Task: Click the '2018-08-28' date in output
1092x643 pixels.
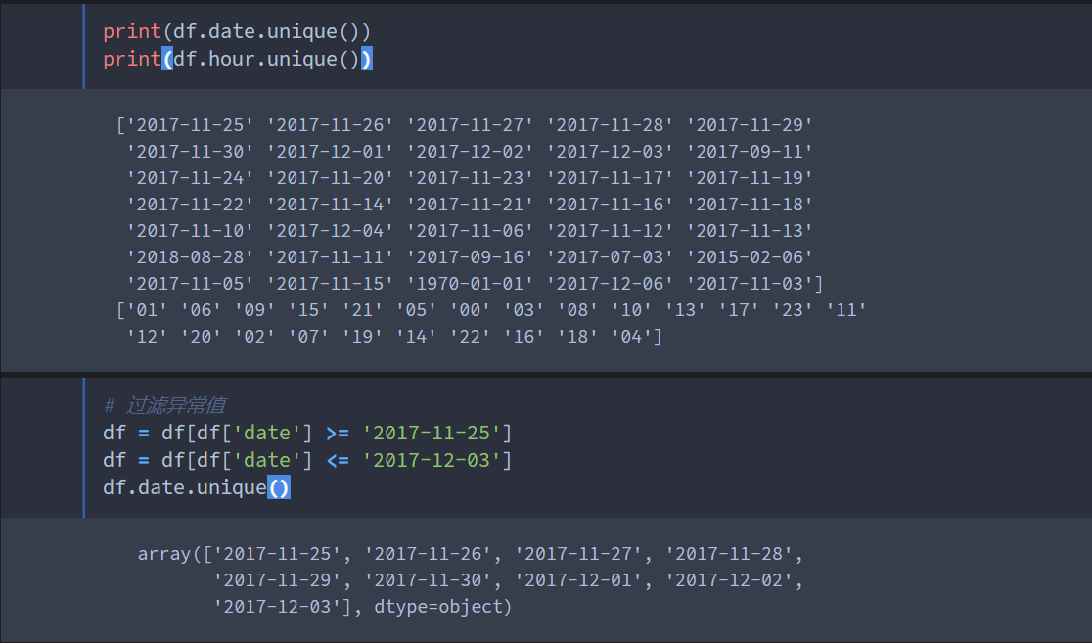Action: pos(190,257)
